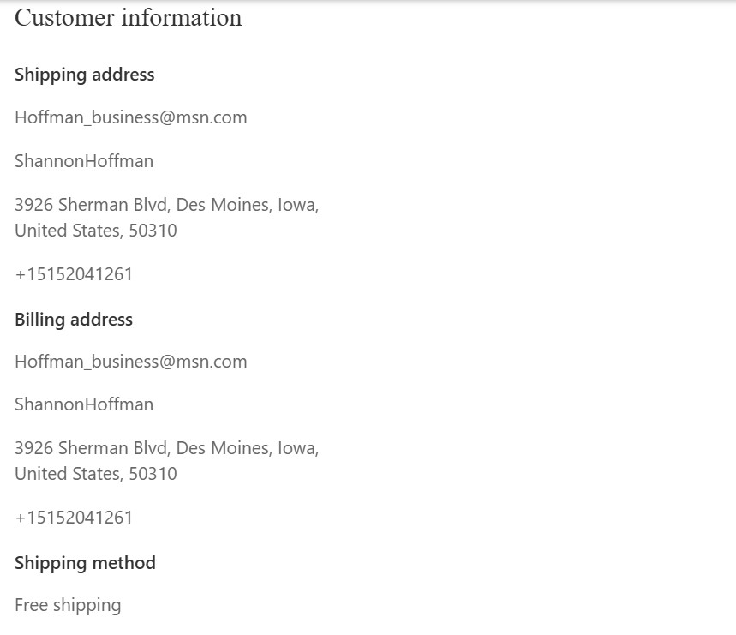Click the Free shipping text
736x635 pixels.
pyautogui.click(x=68, y=605)
